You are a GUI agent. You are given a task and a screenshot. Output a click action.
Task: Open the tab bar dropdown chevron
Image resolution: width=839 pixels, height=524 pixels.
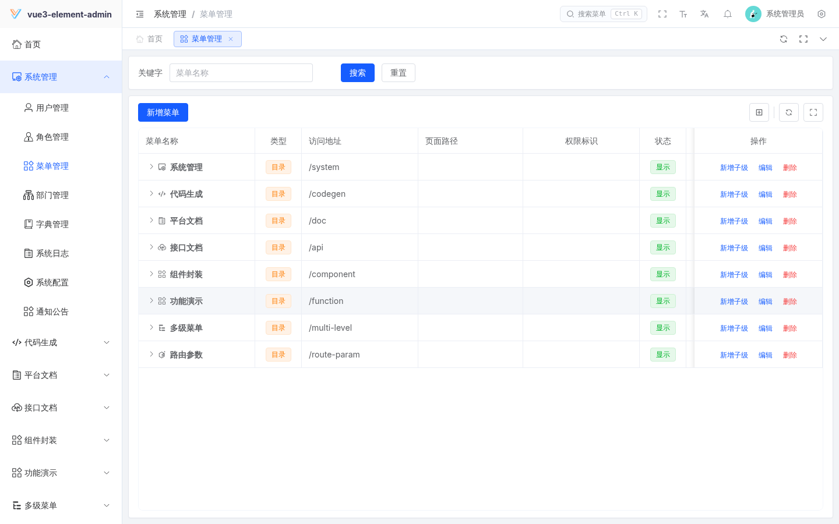(x=823, y=39)
